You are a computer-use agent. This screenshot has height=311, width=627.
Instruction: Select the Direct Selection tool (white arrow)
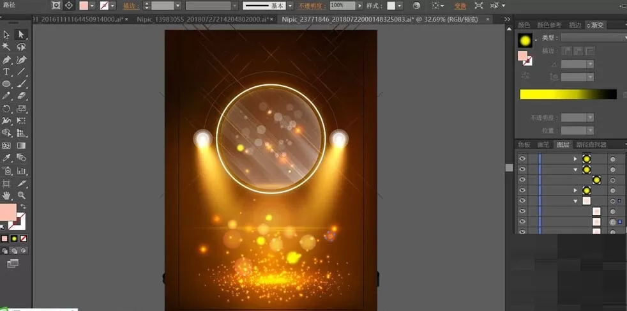pyautogui.click(x=21, y=35)
